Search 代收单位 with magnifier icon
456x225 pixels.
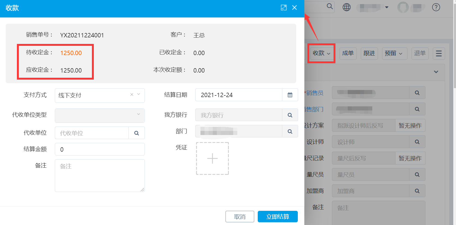(137, 133)
